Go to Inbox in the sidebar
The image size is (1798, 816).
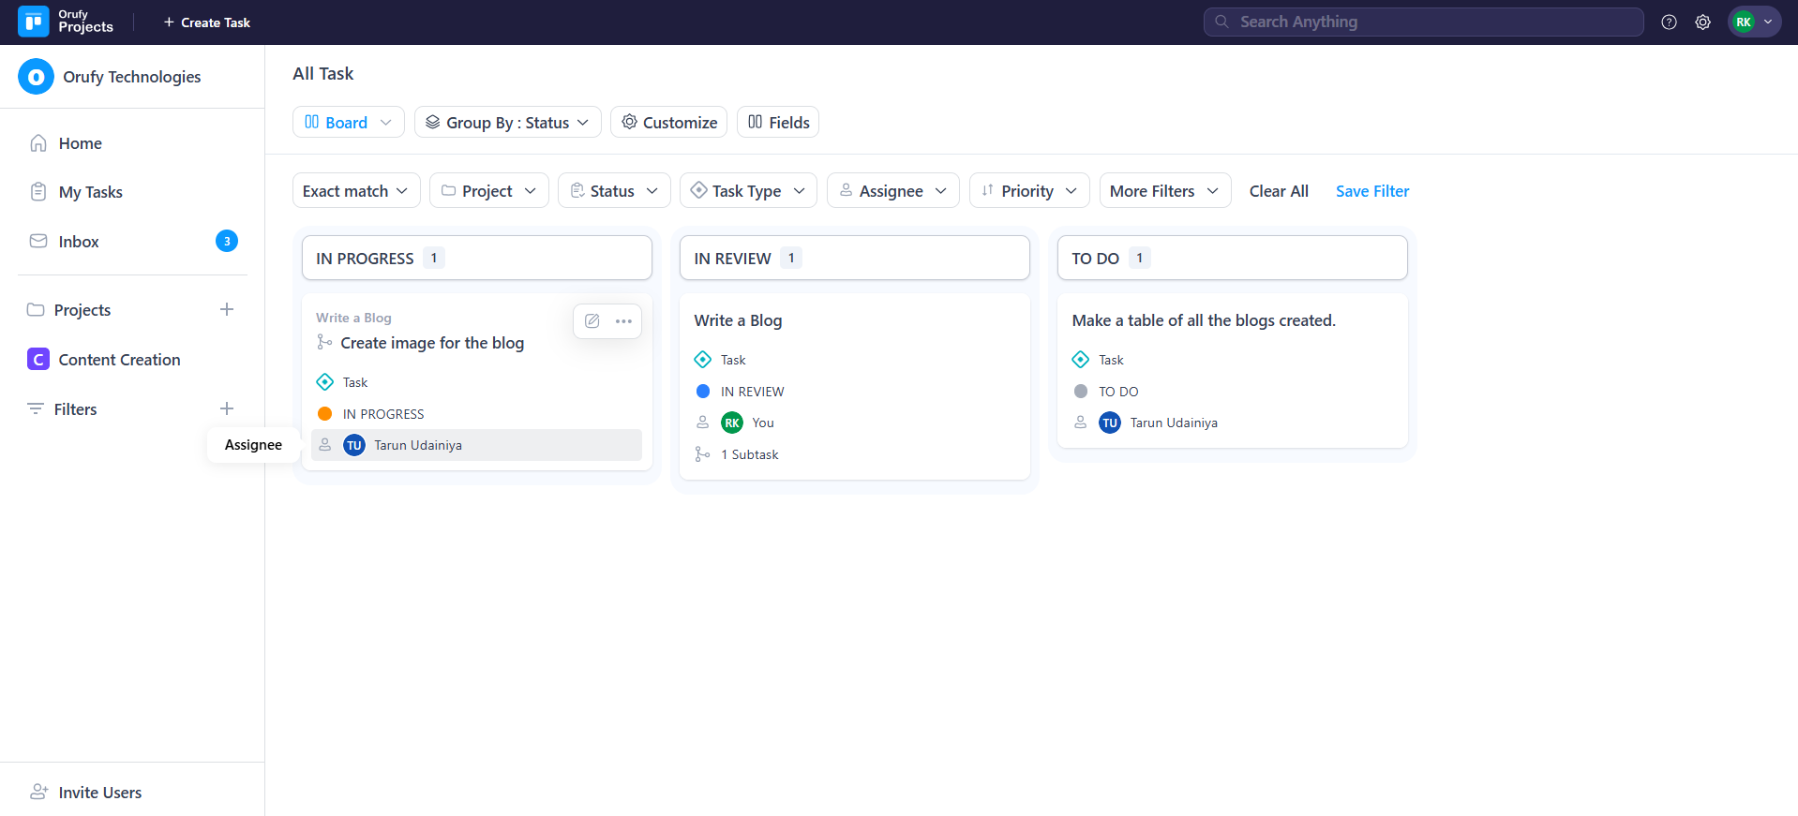pyautogui.click(x=79, y=242)
